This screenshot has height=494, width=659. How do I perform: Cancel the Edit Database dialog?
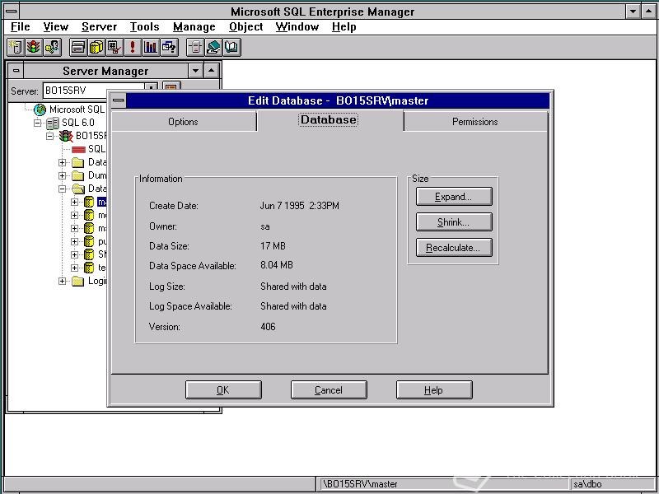[329, 390]
